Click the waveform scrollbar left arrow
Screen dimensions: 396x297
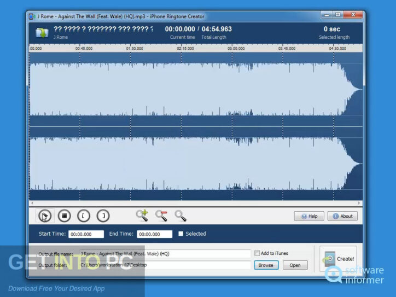(x=32, y=203)
